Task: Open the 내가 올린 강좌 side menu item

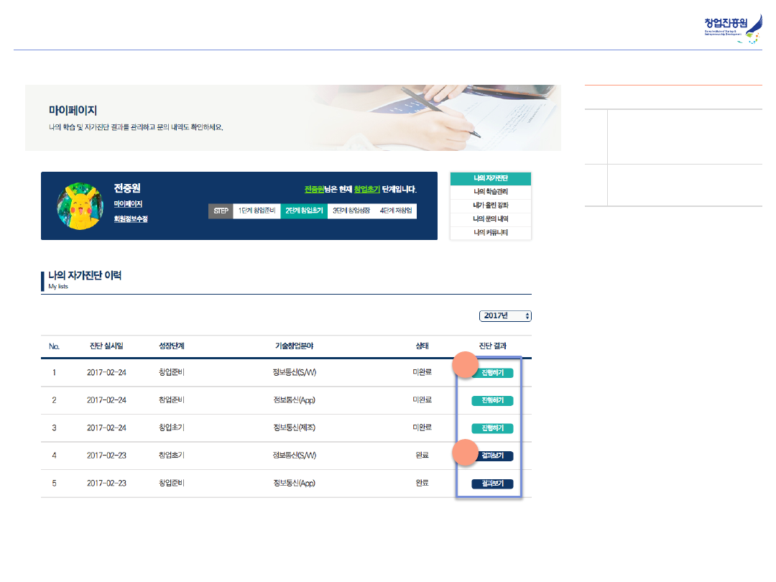Action: (491, 205)
